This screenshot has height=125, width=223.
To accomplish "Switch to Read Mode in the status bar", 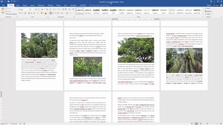I will click(x=192, y=124).
